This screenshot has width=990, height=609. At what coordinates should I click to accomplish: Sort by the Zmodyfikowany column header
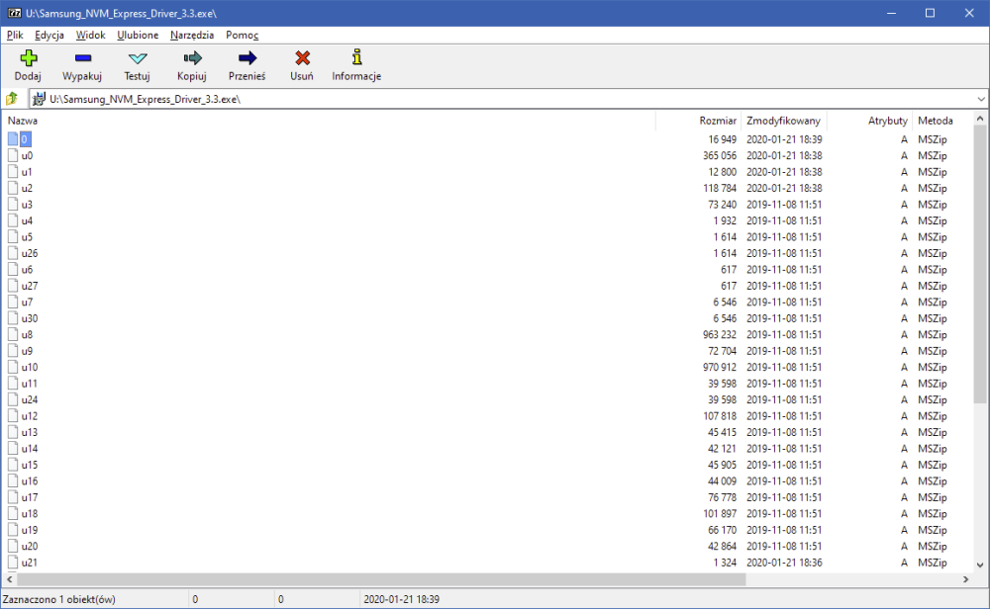click(783, 120)
